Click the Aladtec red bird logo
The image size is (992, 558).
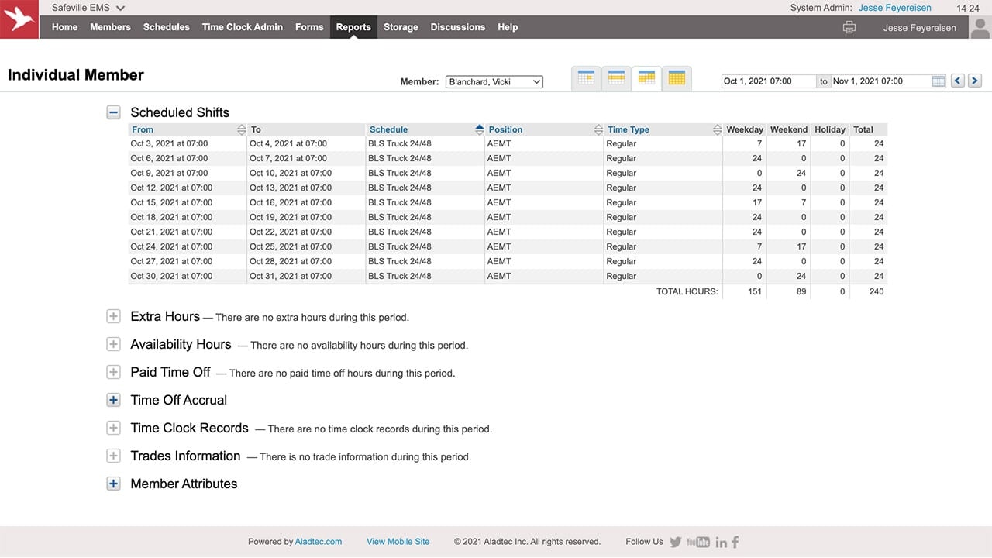19,19
